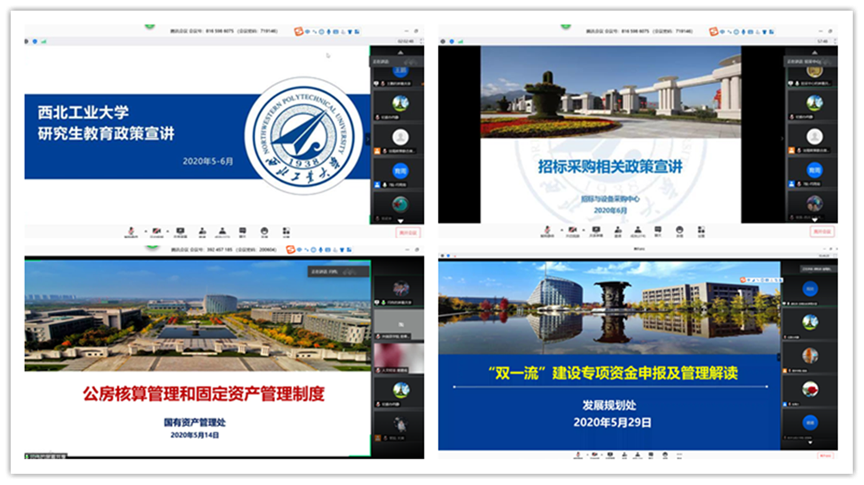The width and height of the screenshot is (864, 485).
Task: Open chat in 研究生教育政策宣讲 meeting toolbar
Action: (x=243, y=231)
